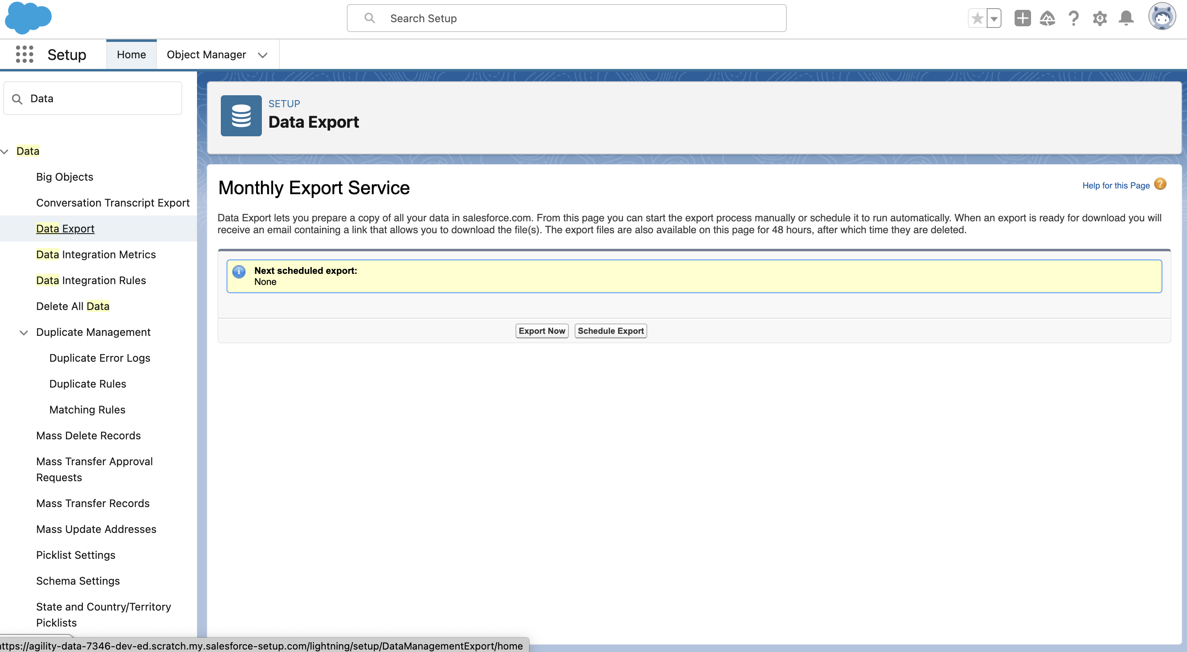Open Conversation Transcript Export
Screen dimensions: 1187x652
(x=113, y=202)
